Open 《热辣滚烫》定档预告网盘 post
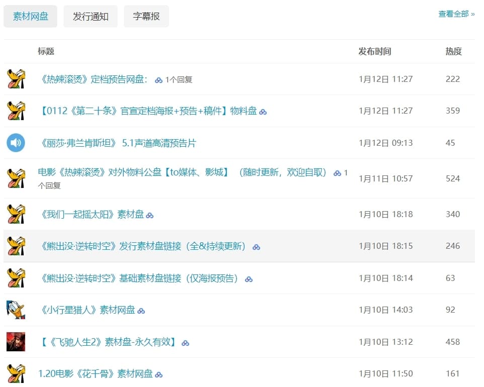This screenshot has height=387, width=484. point(94,79)
